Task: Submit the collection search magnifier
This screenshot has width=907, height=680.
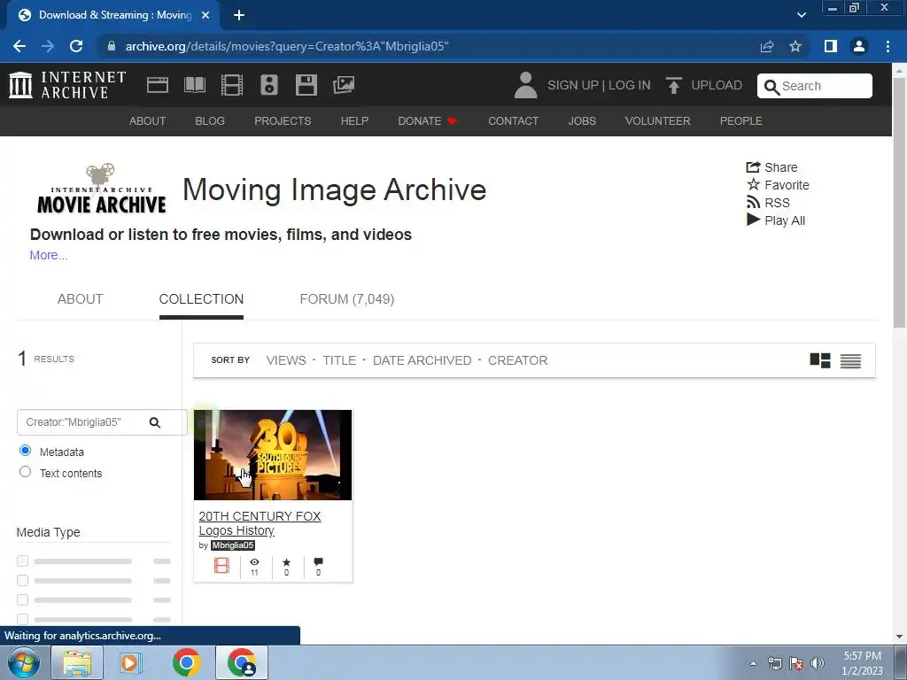Action: tap(154, 422)
